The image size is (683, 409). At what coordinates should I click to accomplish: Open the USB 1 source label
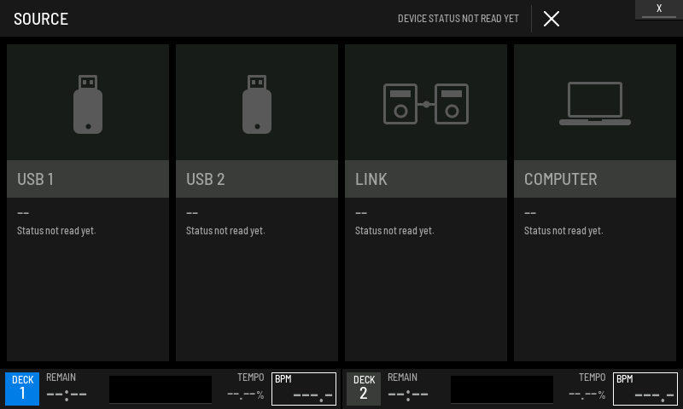(x=88, y=179)
